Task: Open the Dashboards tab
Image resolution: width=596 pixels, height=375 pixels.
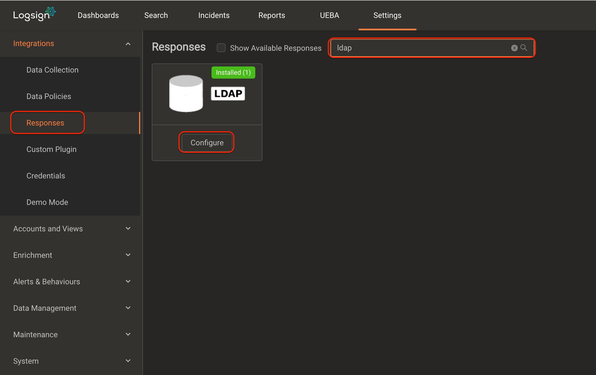Action: [x=98, y=15]
